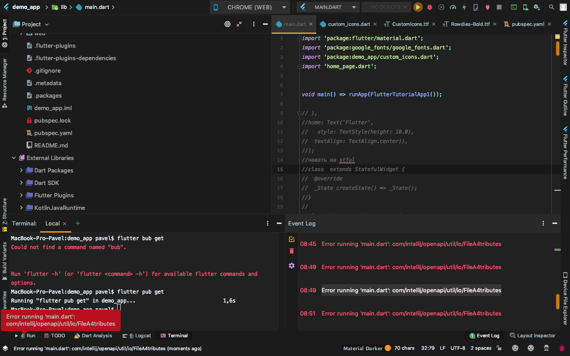Open the profiler gauge icon
This screenshot has height=356, width=570.
click(453, 7)
